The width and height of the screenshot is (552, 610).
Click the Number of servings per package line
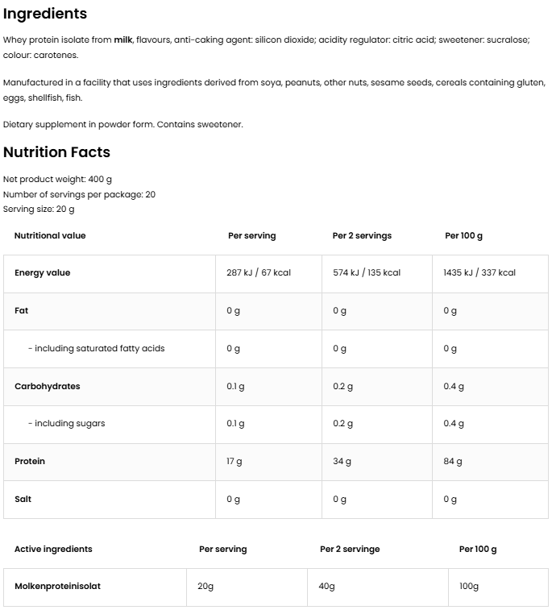click(79, 194)
